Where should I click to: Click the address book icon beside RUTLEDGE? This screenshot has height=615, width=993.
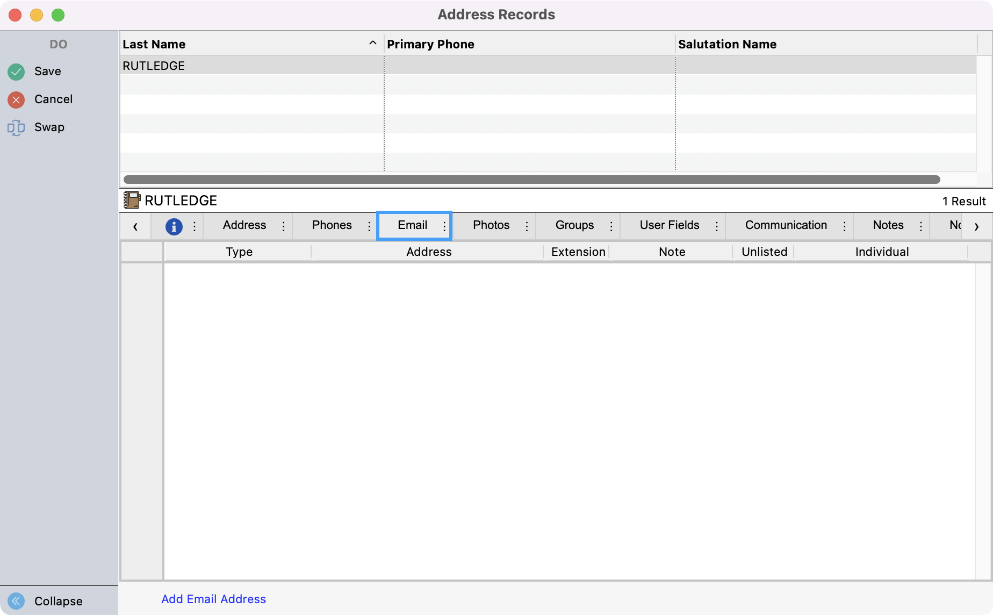(x=132, y=201)
